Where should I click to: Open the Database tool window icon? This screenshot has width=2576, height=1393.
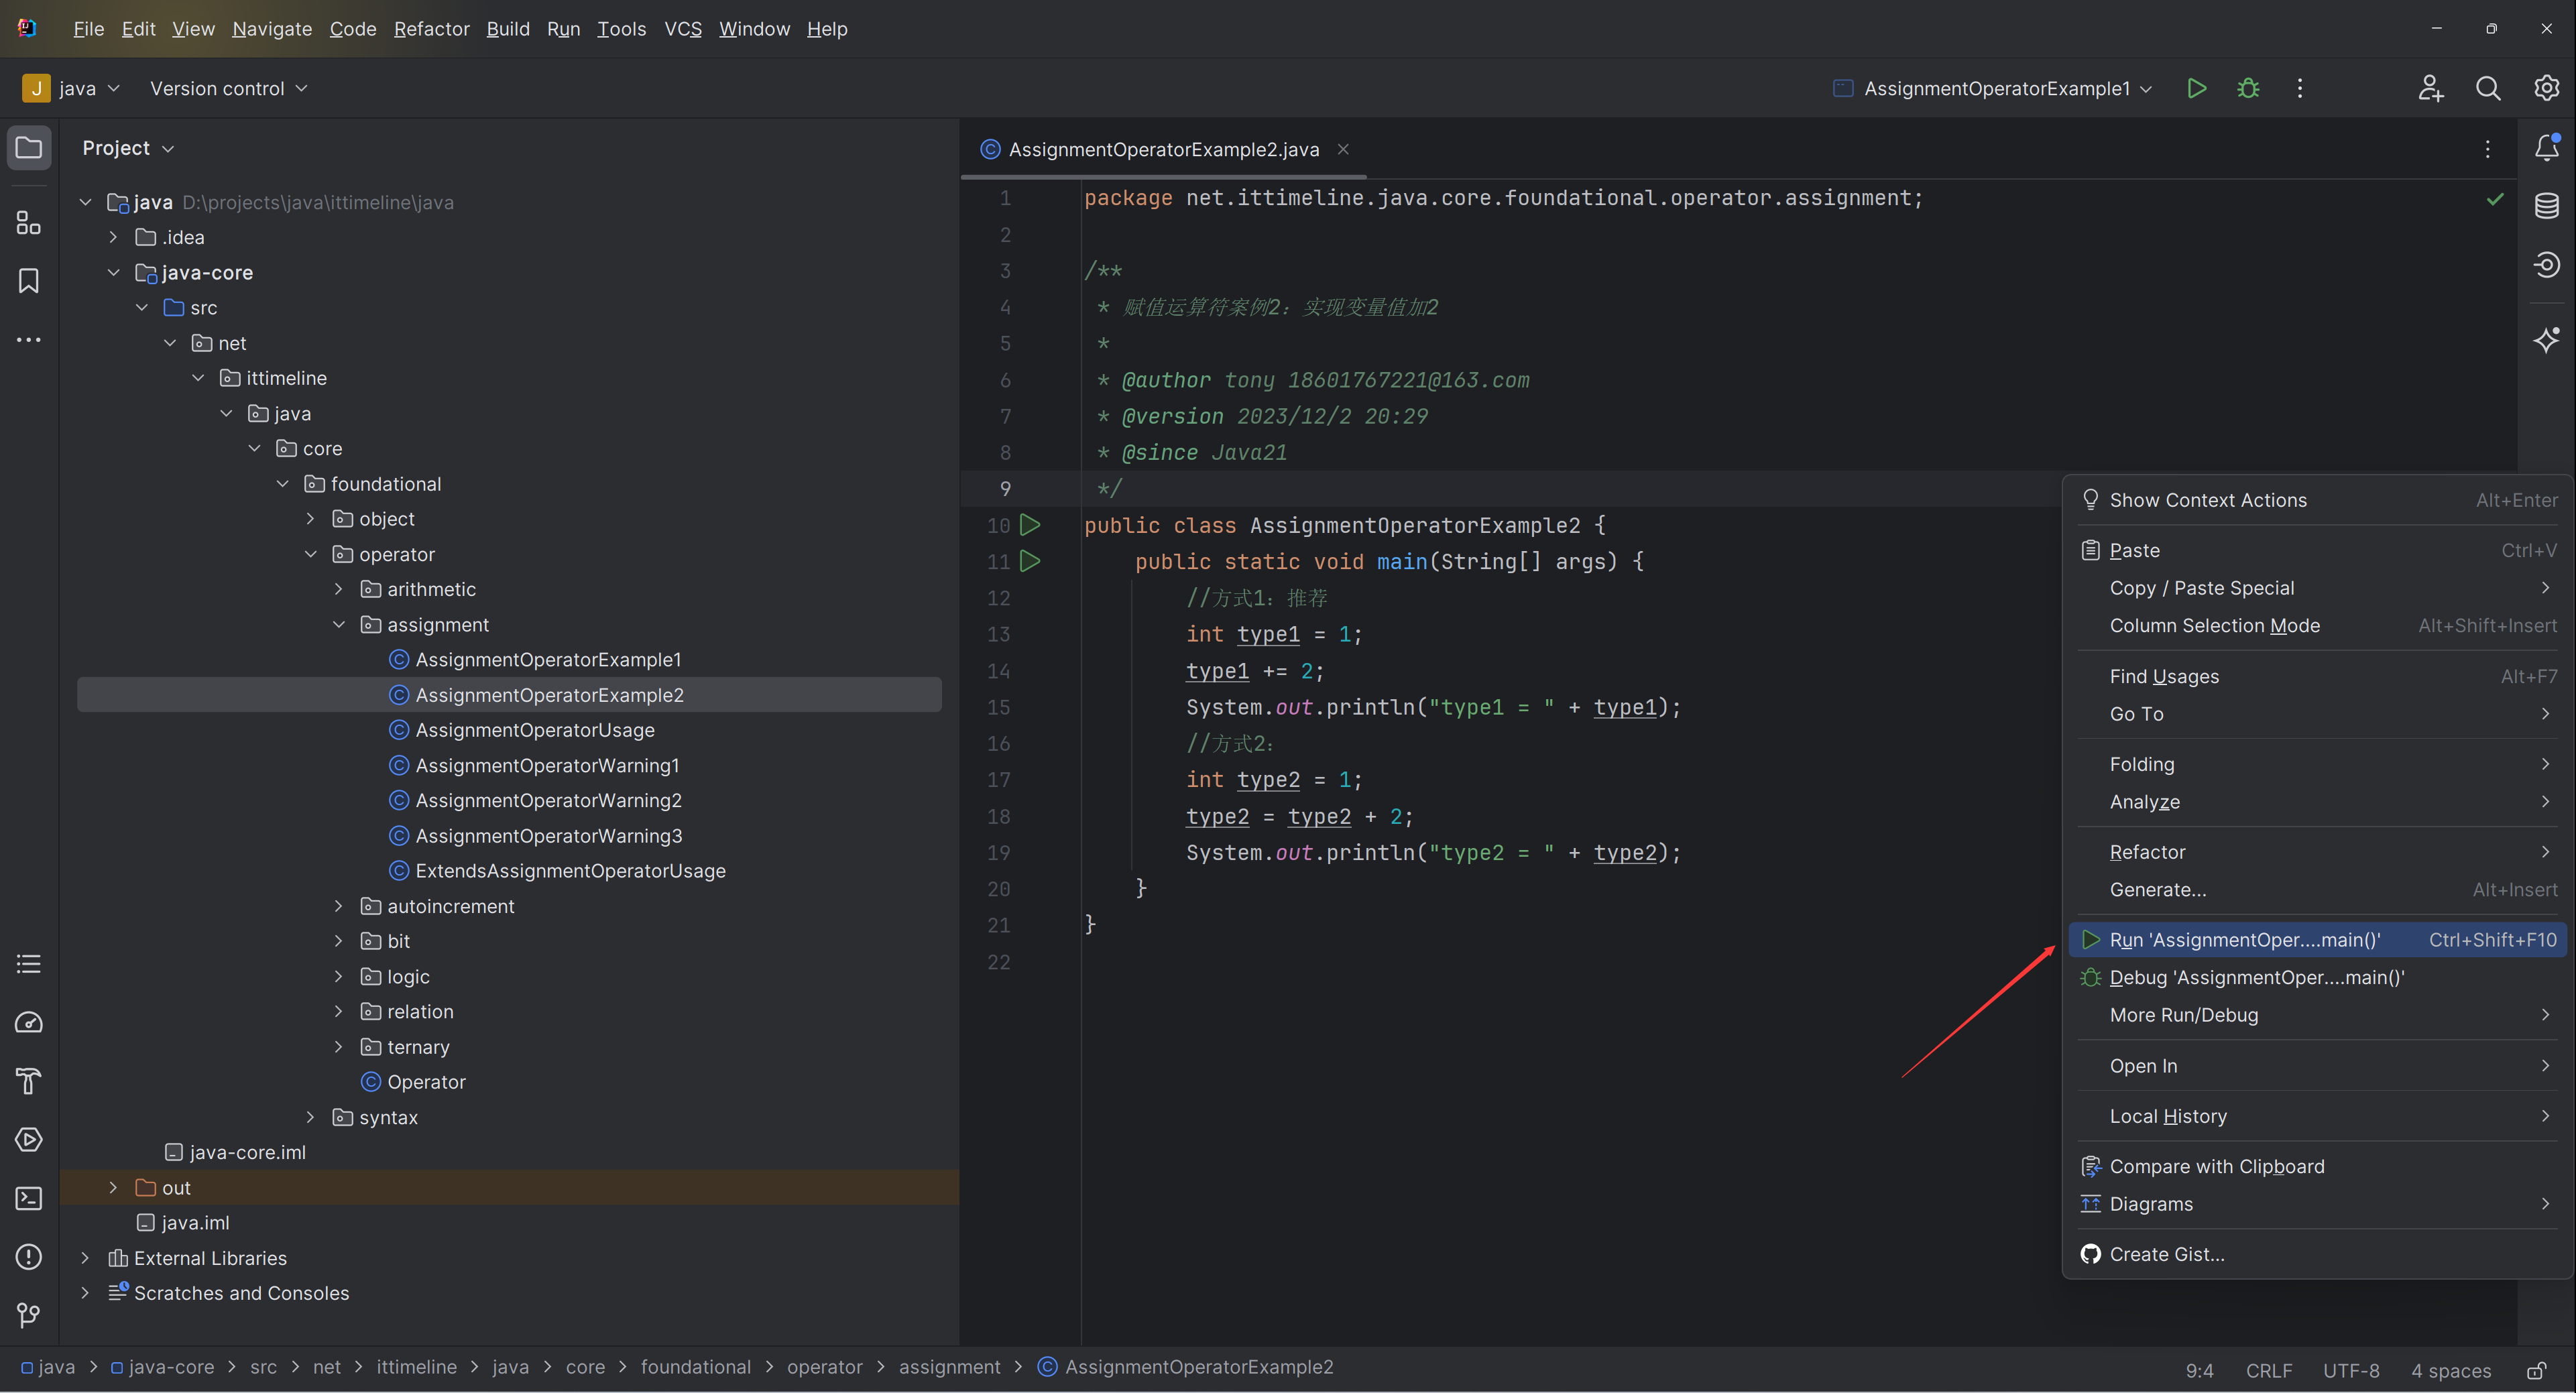(x=2547, y=206)
